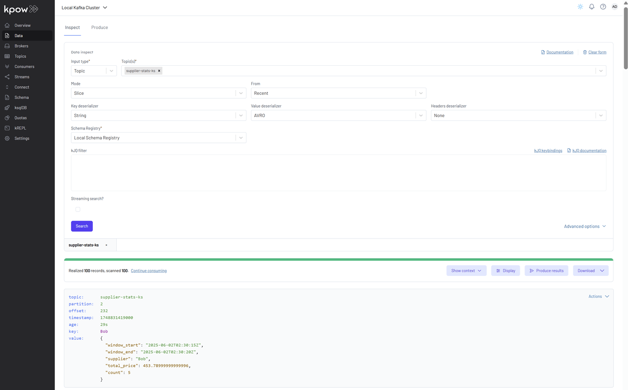Viewport: 628px width, 390px height.
Task: Click the timestamp value 1748831419000
Action: [x=116, y=318]
